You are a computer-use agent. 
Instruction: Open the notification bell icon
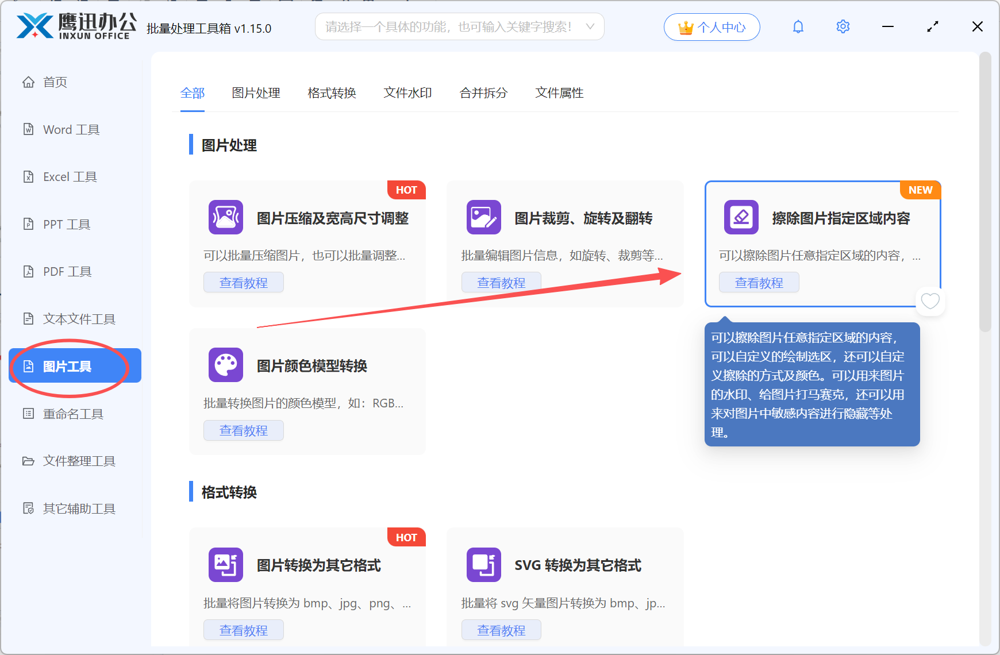point(798,26)
